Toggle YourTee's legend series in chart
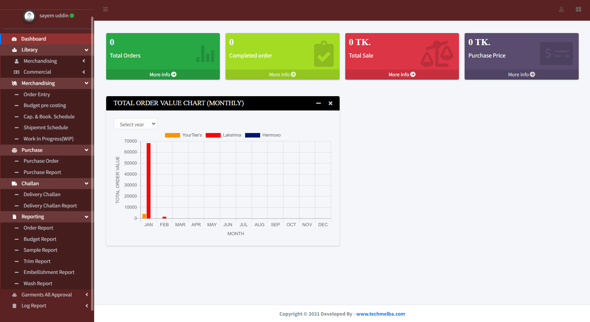This screenshot has height=322, width=590. pyautogui.click(x=183, y=135)
